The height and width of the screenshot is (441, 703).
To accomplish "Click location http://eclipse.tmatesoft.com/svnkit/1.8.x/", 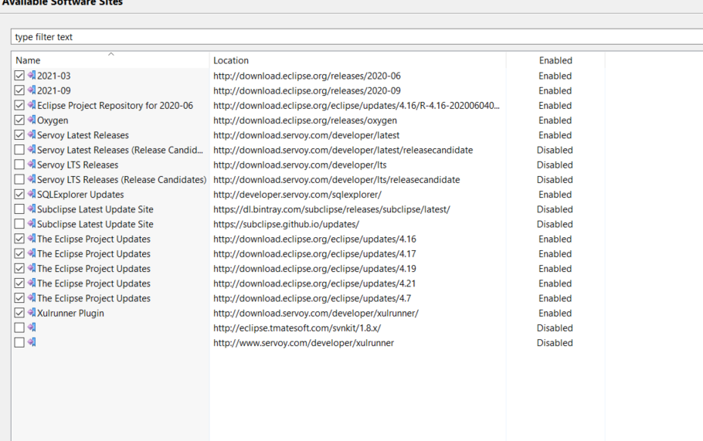I will pos(297,327).
